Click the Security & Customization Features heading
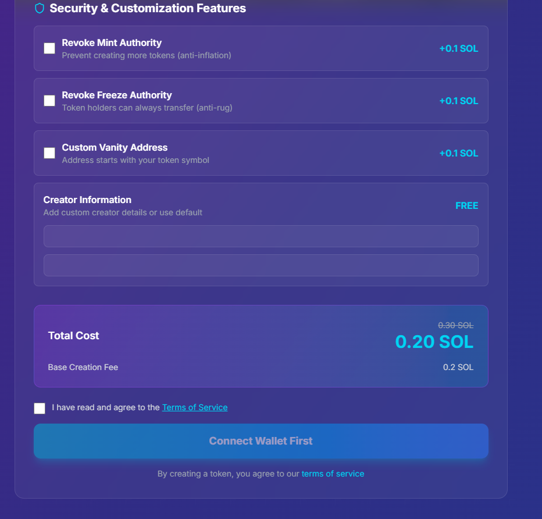 pyautogui.click(x=148, y=8)
